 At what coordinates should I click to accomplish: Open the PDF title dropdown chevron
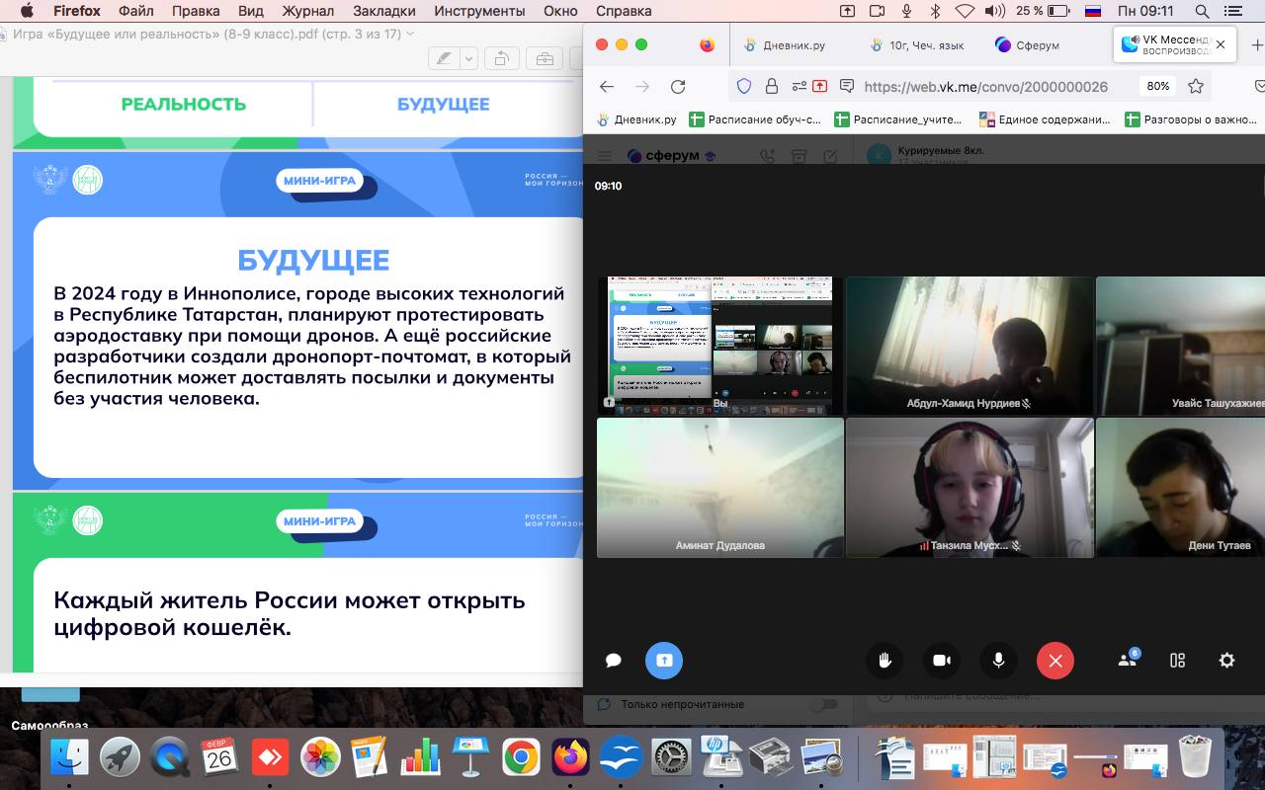(411, 34)
